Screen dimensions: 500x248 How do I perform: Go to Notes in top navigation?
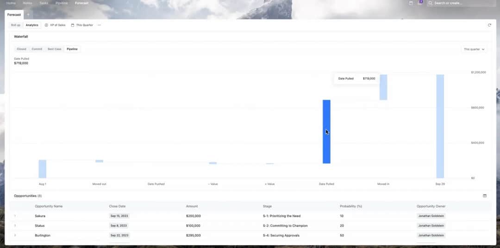tap(27, 3)
